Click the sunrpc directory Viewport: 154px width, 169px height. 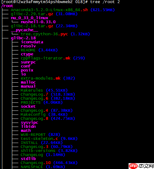[28, 62]
